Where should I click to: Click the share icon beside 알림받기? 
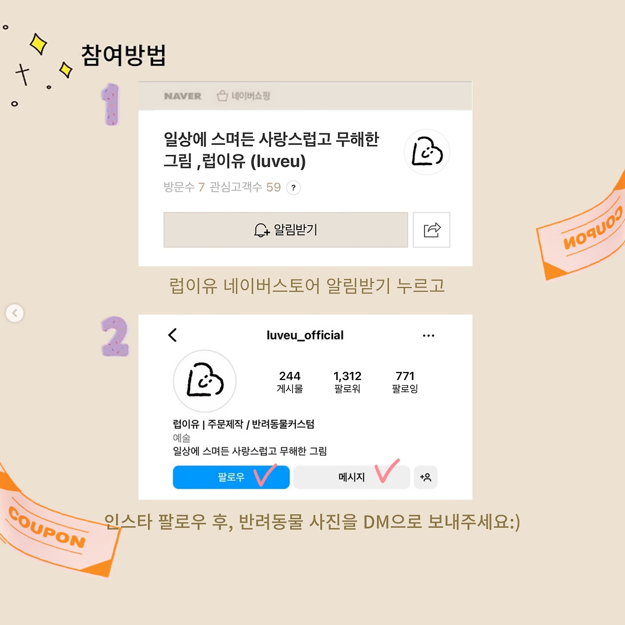pyautogui.click(x=432, y=230)
